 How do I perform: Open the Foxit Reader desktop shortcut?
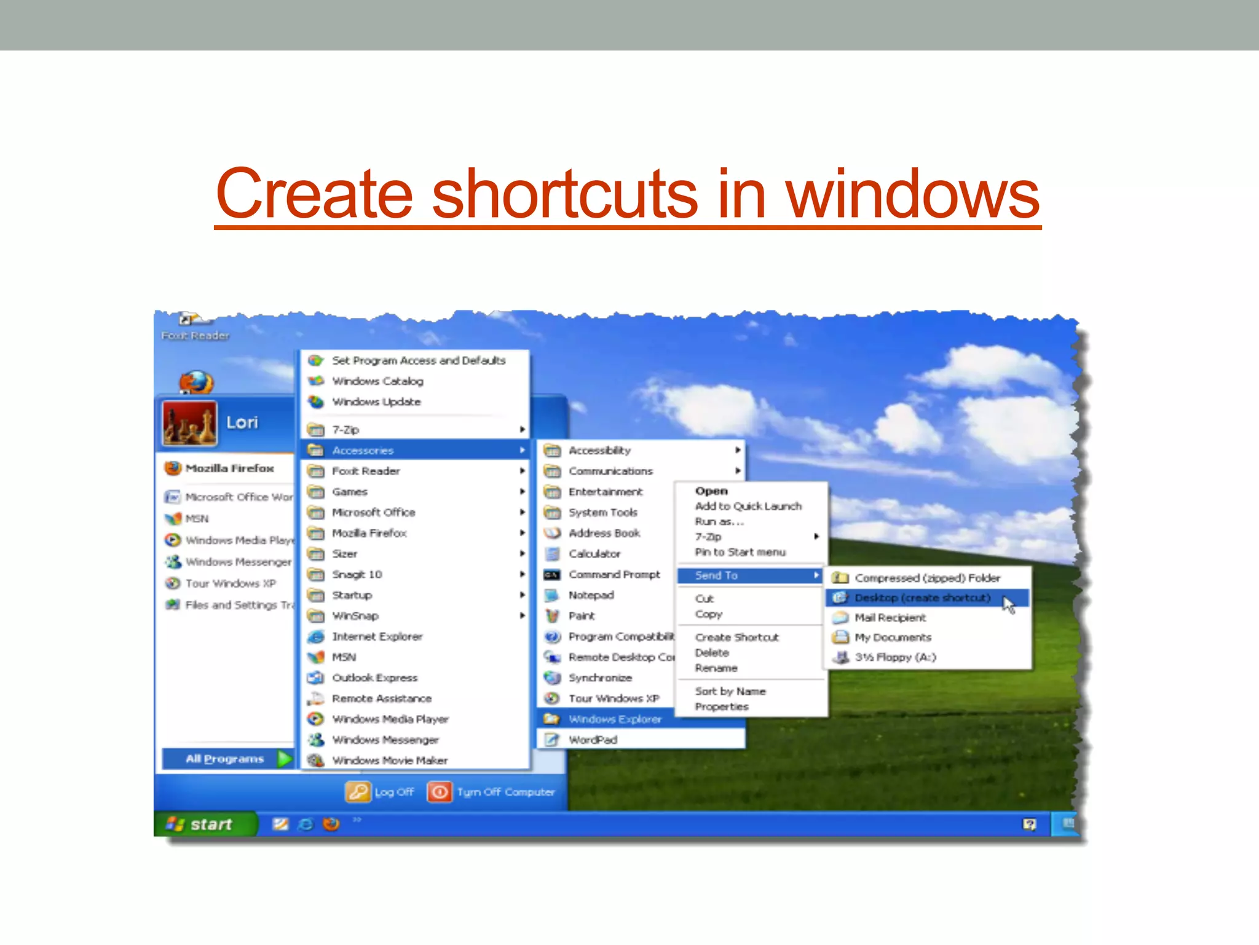195,328
